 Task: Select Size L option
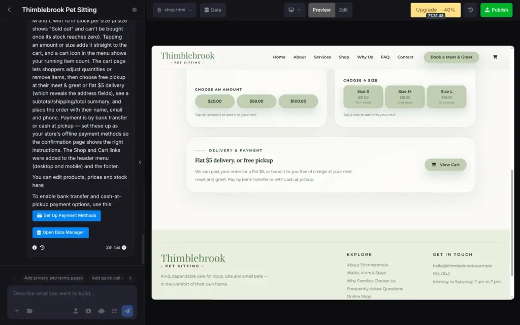[x=447, y=96]
